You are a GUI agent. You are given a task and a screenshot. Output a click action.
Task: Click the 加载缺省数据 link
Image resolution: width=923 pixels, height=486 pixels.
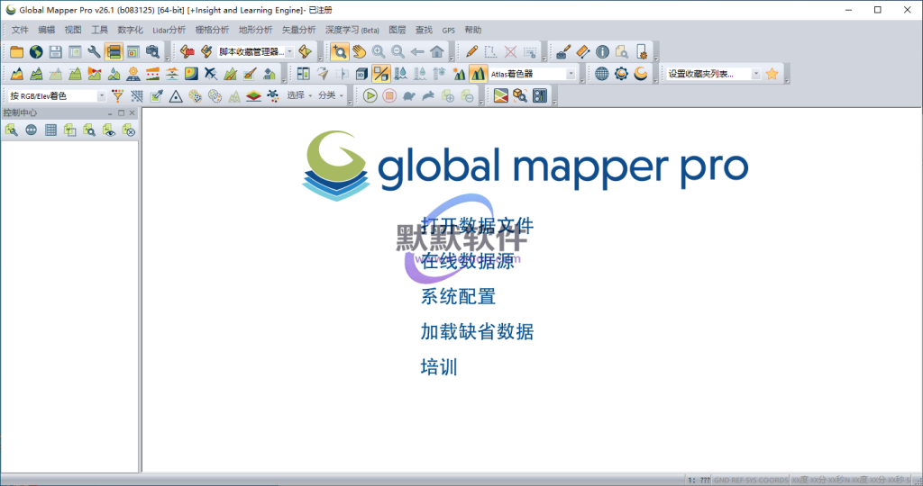click(x=477, y=332)
